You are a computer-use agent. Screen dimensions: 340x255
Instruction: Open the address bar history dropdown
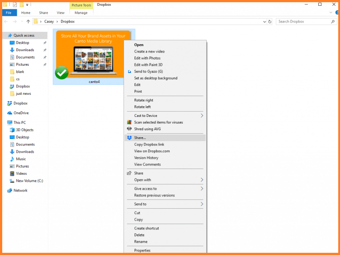click(265, 22)
